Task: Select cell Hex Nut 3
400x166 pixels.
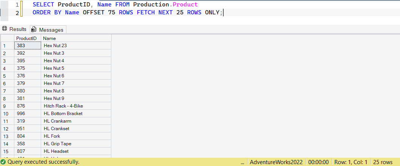Action: pos(76,53)
